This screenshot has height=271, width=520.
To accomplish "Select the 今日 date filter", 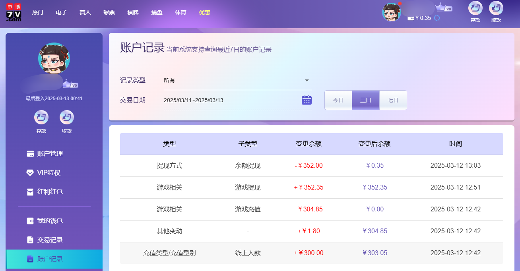I will pyautogui.click(x=338, y=100).
